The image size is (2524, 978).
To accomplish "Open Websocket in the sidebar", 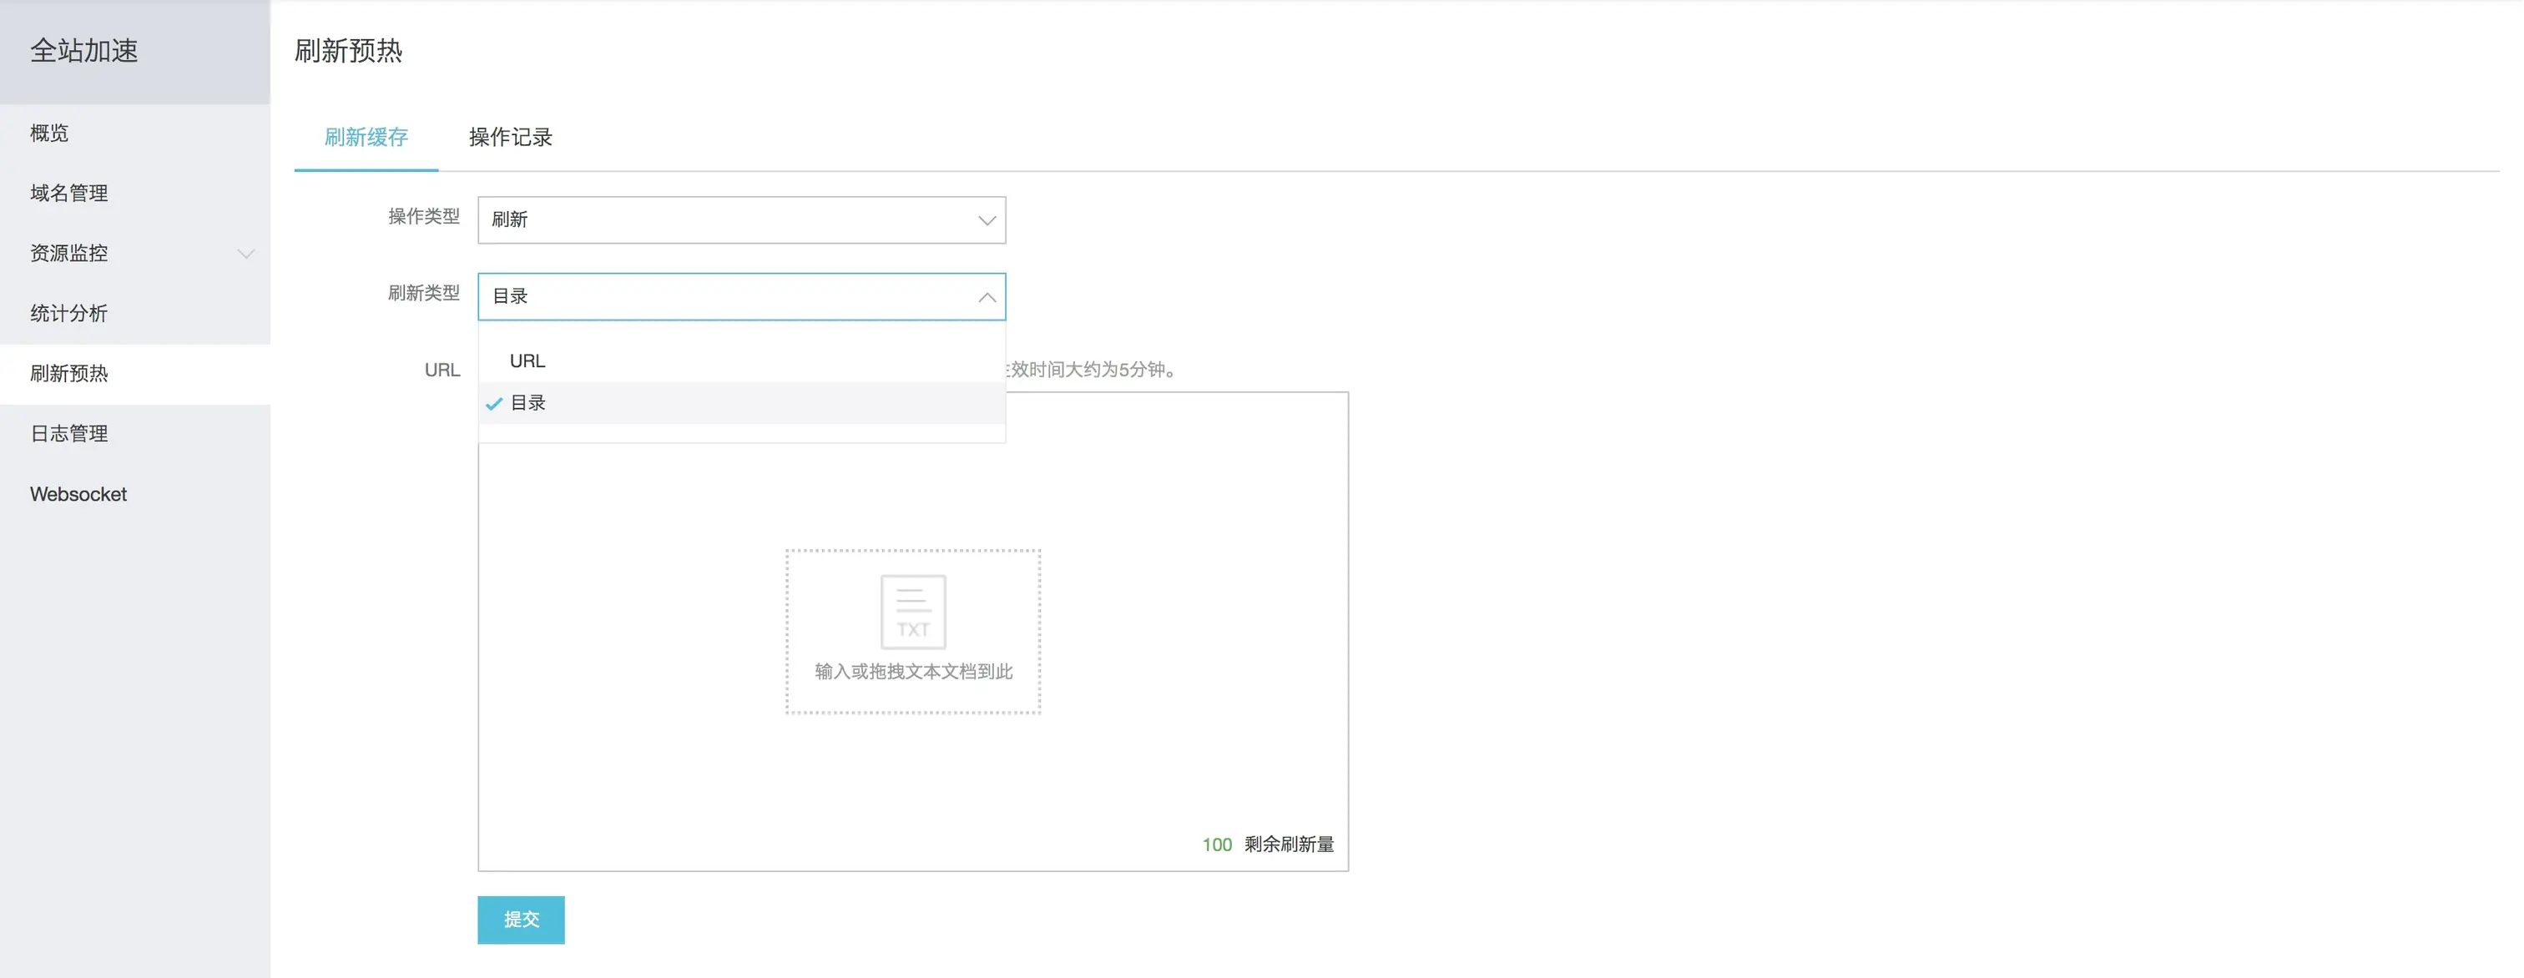I will (x=78, y=494).
